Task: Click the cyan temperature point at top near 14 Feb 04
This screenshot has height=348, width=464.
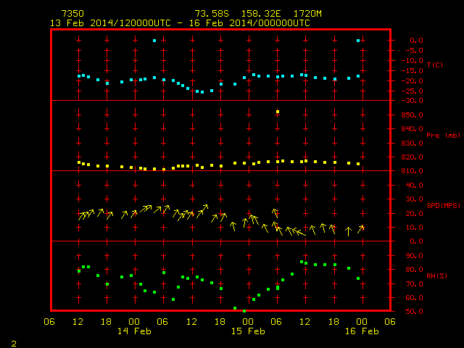Action: click(x=154, y=41)
